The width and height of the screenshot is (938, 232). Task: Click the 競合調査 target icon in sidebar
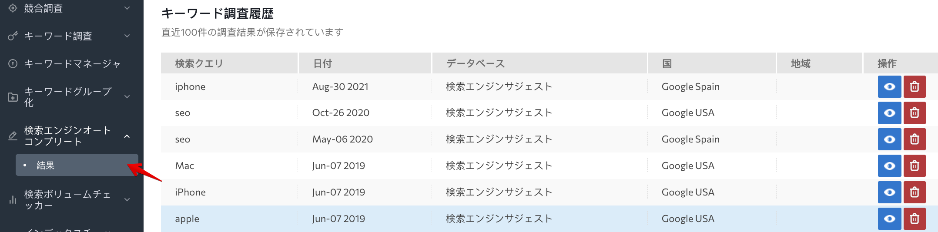click(13, 8)
